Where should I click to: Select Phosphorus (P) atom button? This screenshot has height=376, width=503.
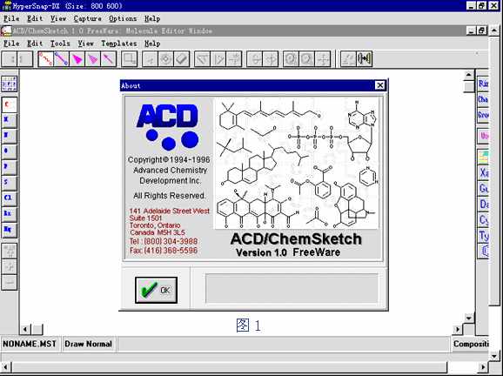(x=10, y=166)
